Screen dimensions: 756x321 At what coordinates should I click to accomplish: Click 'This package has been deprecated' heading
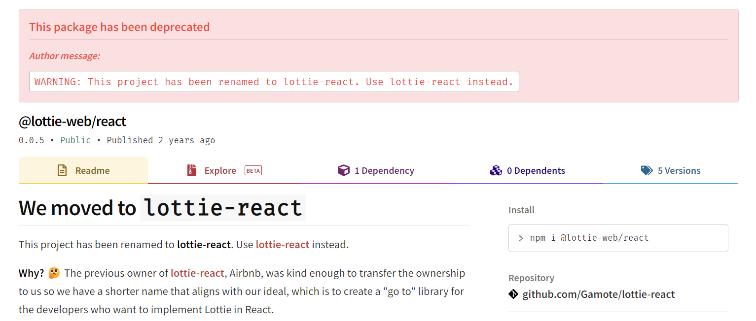pyautogui.click(x=119, y=27)
